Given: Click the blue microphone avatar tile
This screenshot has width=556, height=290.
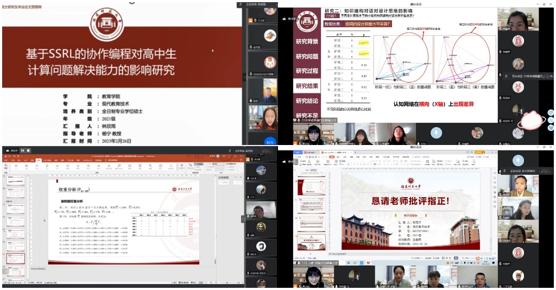Looking at the screenshot, I should 437,132.
